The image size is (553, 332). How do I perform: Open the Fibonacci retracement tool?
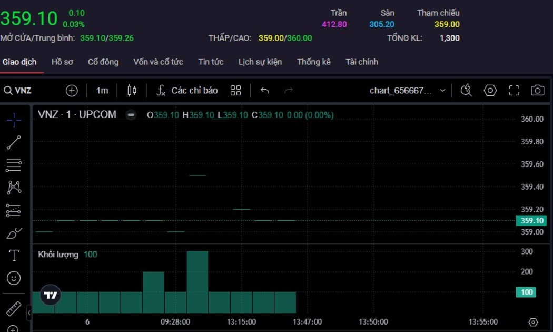pyautogui.click(x=14, y=165)
